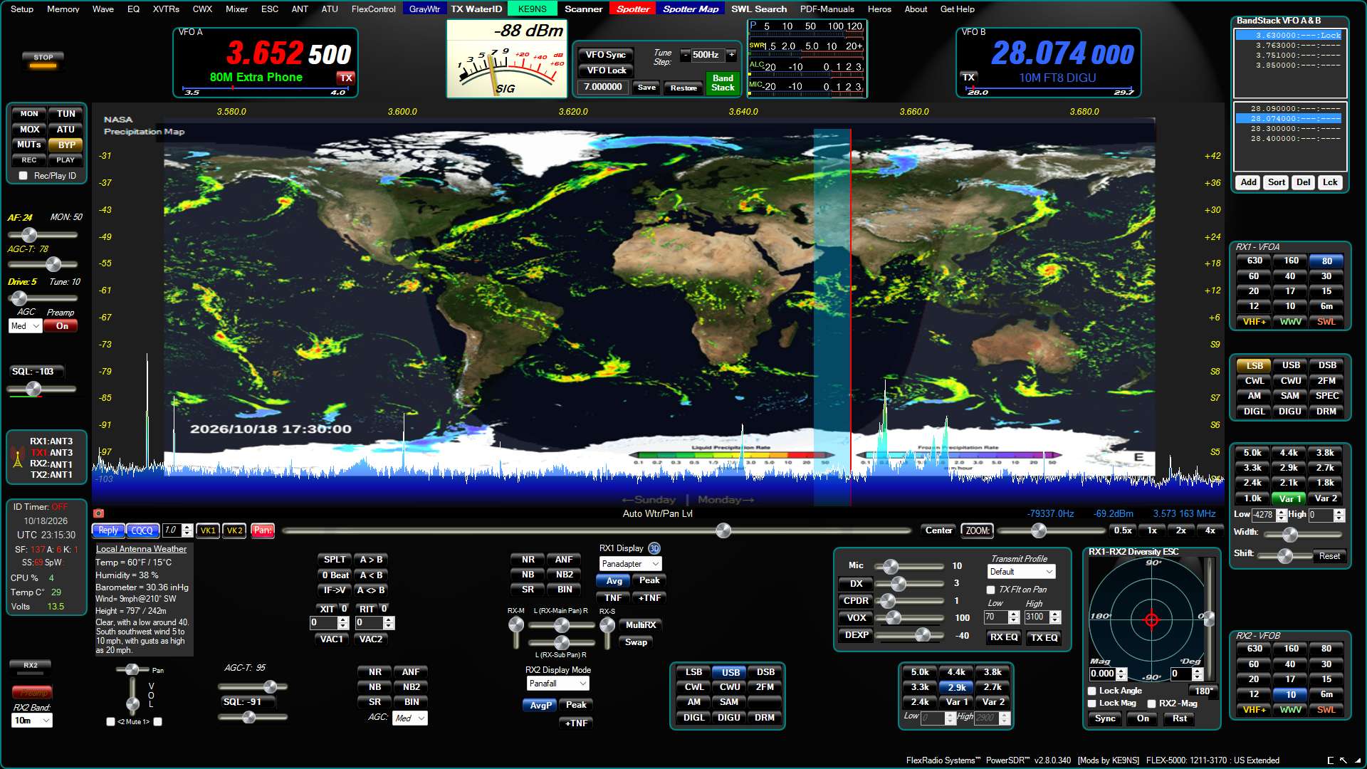Viewport: 1367px width, 769px height.
Task: Increase XIT offset with its up arrow
Action: click(x=343, y=619)
